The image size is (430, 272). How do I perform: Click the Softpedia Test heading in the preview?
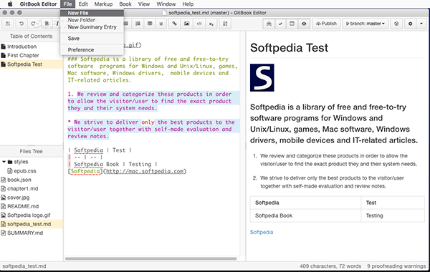pos(289,48)
